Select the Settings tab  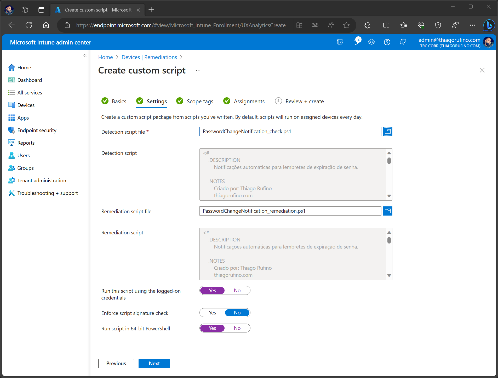(x=152, y=101)
